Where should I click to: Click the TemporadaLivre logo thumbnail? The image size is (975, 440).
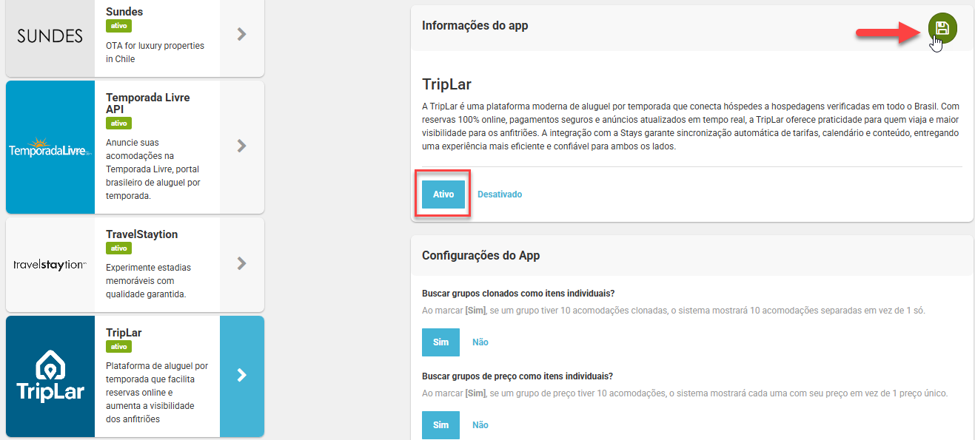50,147
